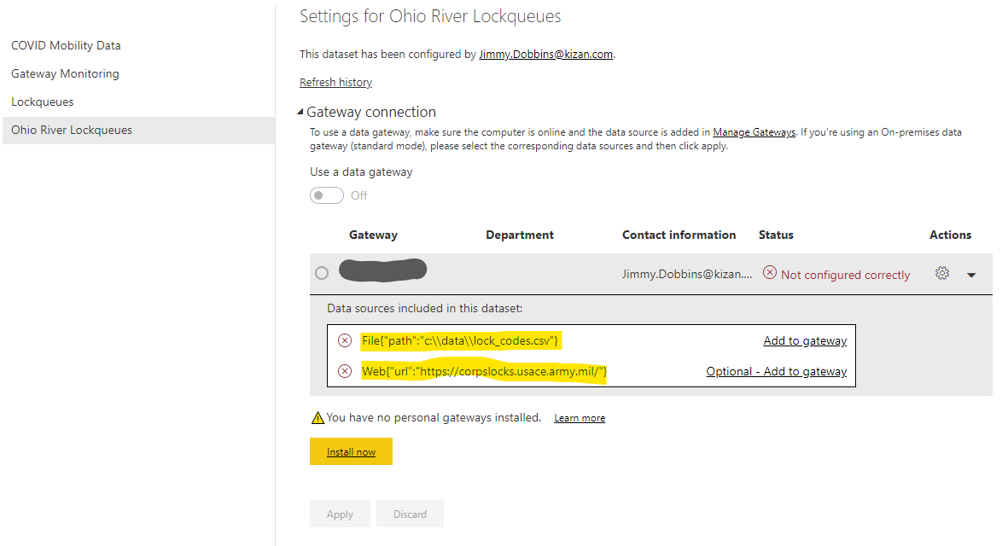The image size is (1008, 546).
Task: Collapse the Gateway connection section
Action: tap(300, 113)
